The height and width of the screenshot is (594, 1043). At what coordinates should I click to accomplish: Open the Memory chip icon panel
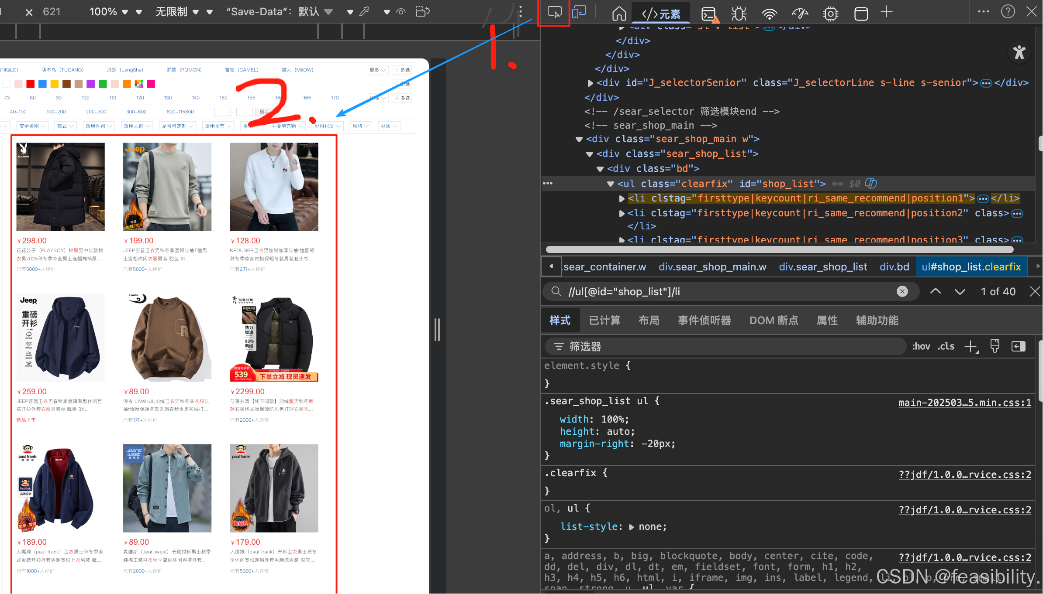tap(830, 14)
